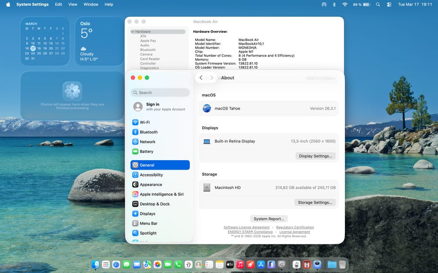
Task: Click the Trash icon in the Dock
Action: point(342,264)
